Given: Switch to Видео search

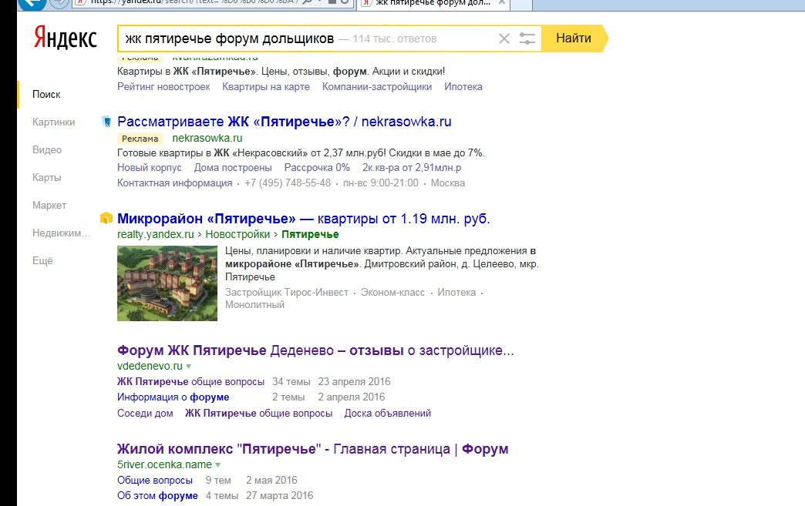Looking at the screenshot, I should point(47,149).
